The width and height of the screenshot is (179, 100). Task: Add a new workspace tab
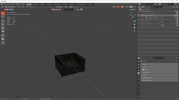94,4
